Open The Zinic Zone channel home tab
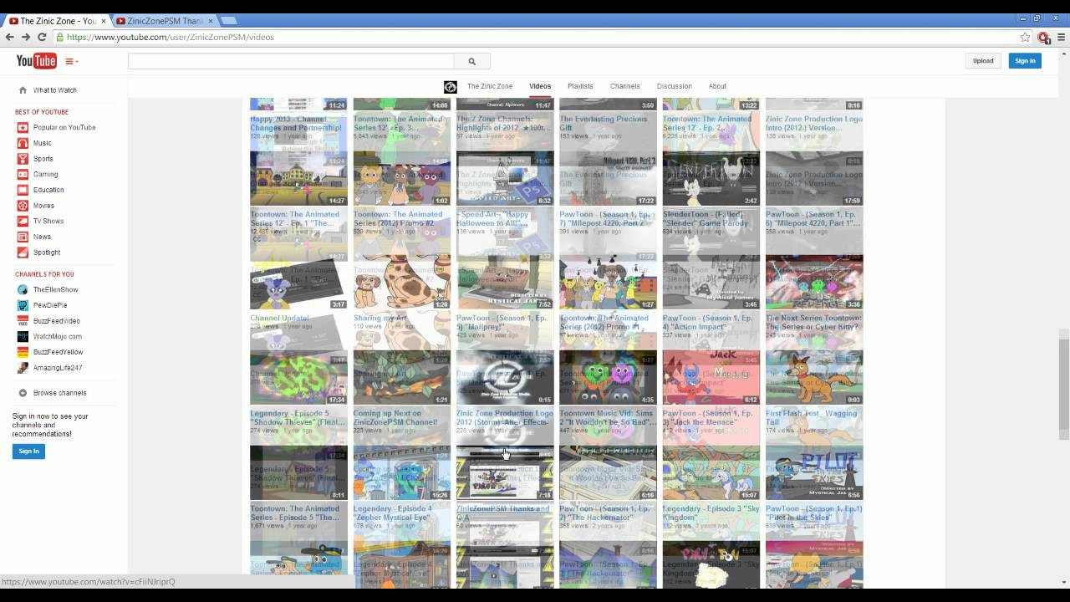 tap(490, 86)
